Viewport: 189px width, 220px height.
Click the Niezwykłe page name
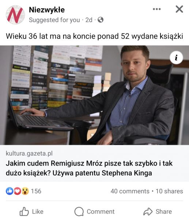(x=47, y=10)
